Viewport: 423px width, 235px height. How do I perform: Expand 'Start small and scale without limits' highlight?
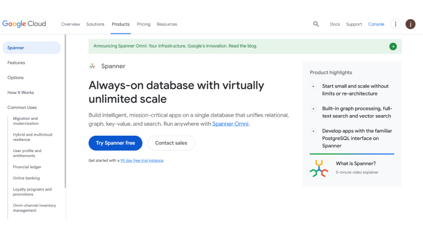pos(313,86)
